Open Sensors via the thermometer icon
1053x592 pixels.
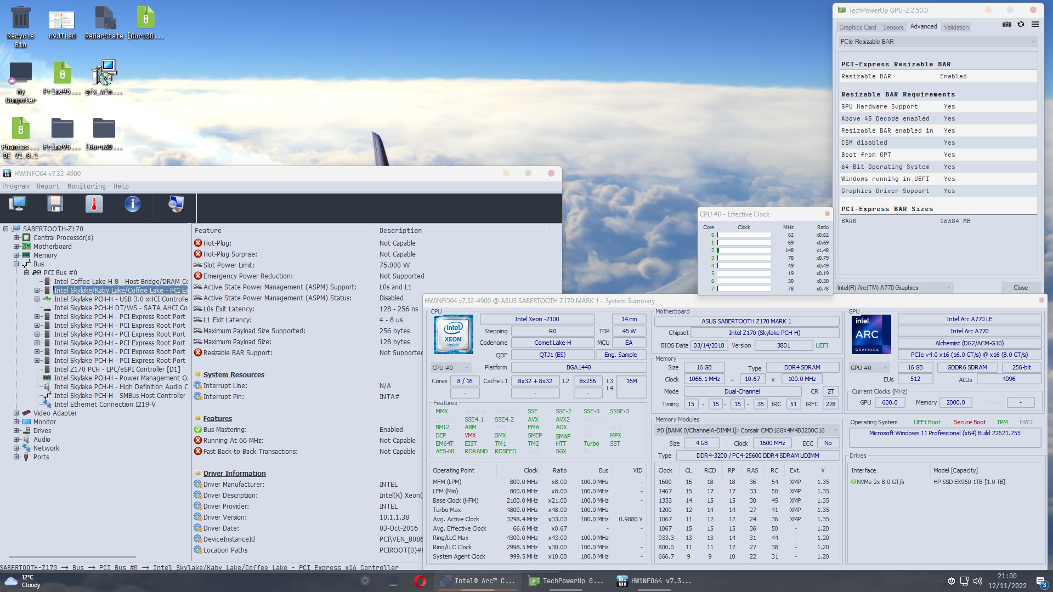click(x=94, y=204)
